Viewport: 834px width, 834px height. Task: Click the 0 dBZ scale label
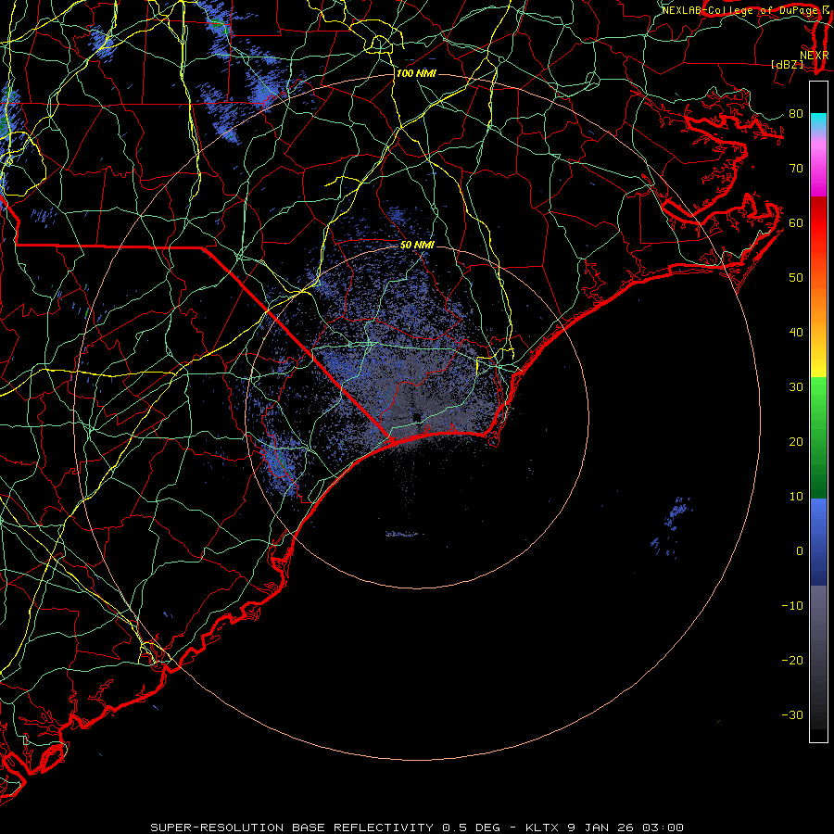point(800,551)
